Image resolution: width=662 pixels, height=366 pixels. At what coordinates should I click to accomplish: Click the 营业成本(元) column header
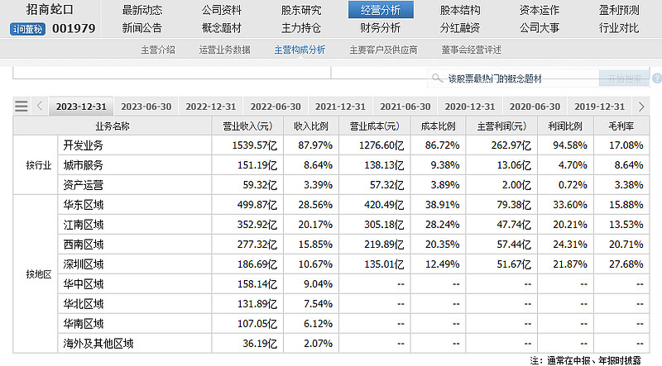375,126
